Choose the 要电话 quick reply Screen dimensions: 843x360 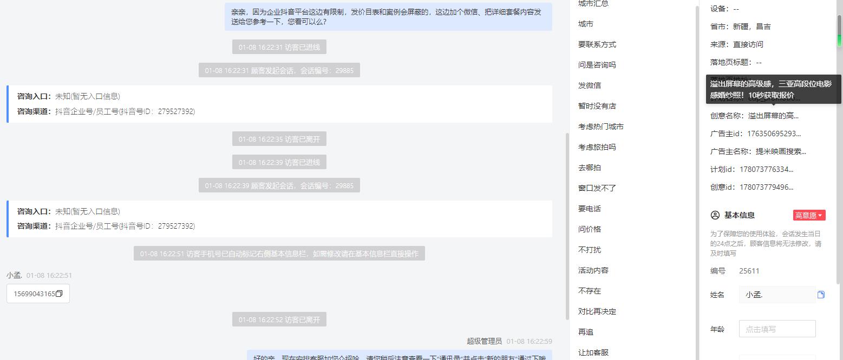click(589, 209)
